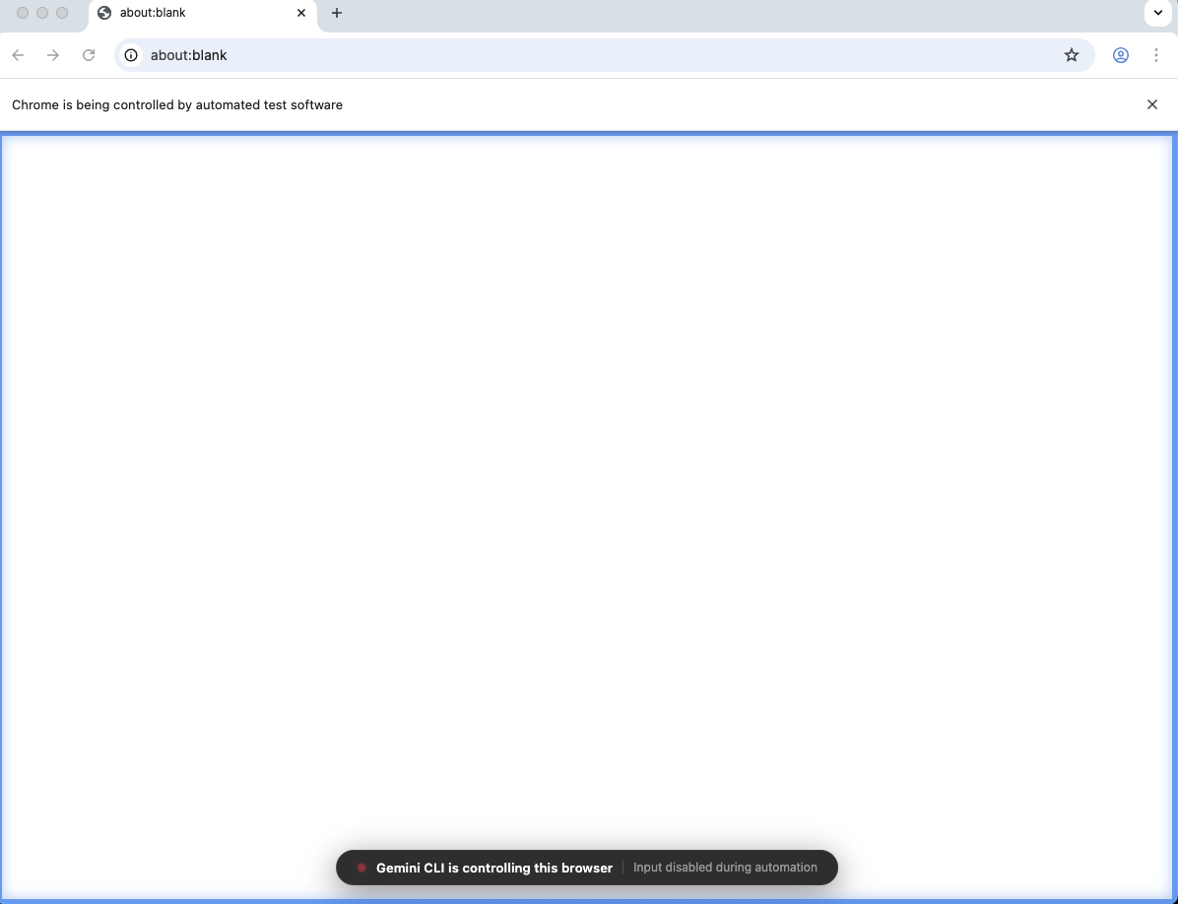Bookmark this tab with the star icon
Image resolution: width=1178 pixels, height=904 pixels.
click(x=1072, y=55)
